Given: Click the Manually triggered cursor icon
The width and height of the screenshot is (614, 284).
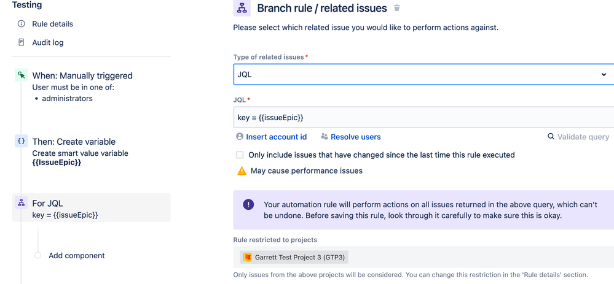Looking at the screenshot, I should pos(22,75).
